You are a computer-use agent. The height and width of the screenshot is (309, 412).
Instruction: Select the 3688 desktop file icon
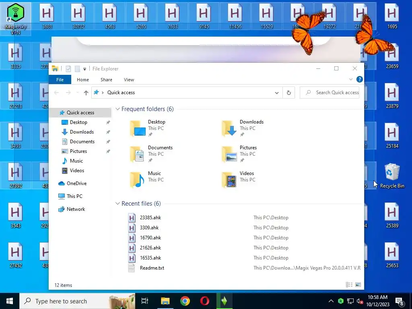47,16
